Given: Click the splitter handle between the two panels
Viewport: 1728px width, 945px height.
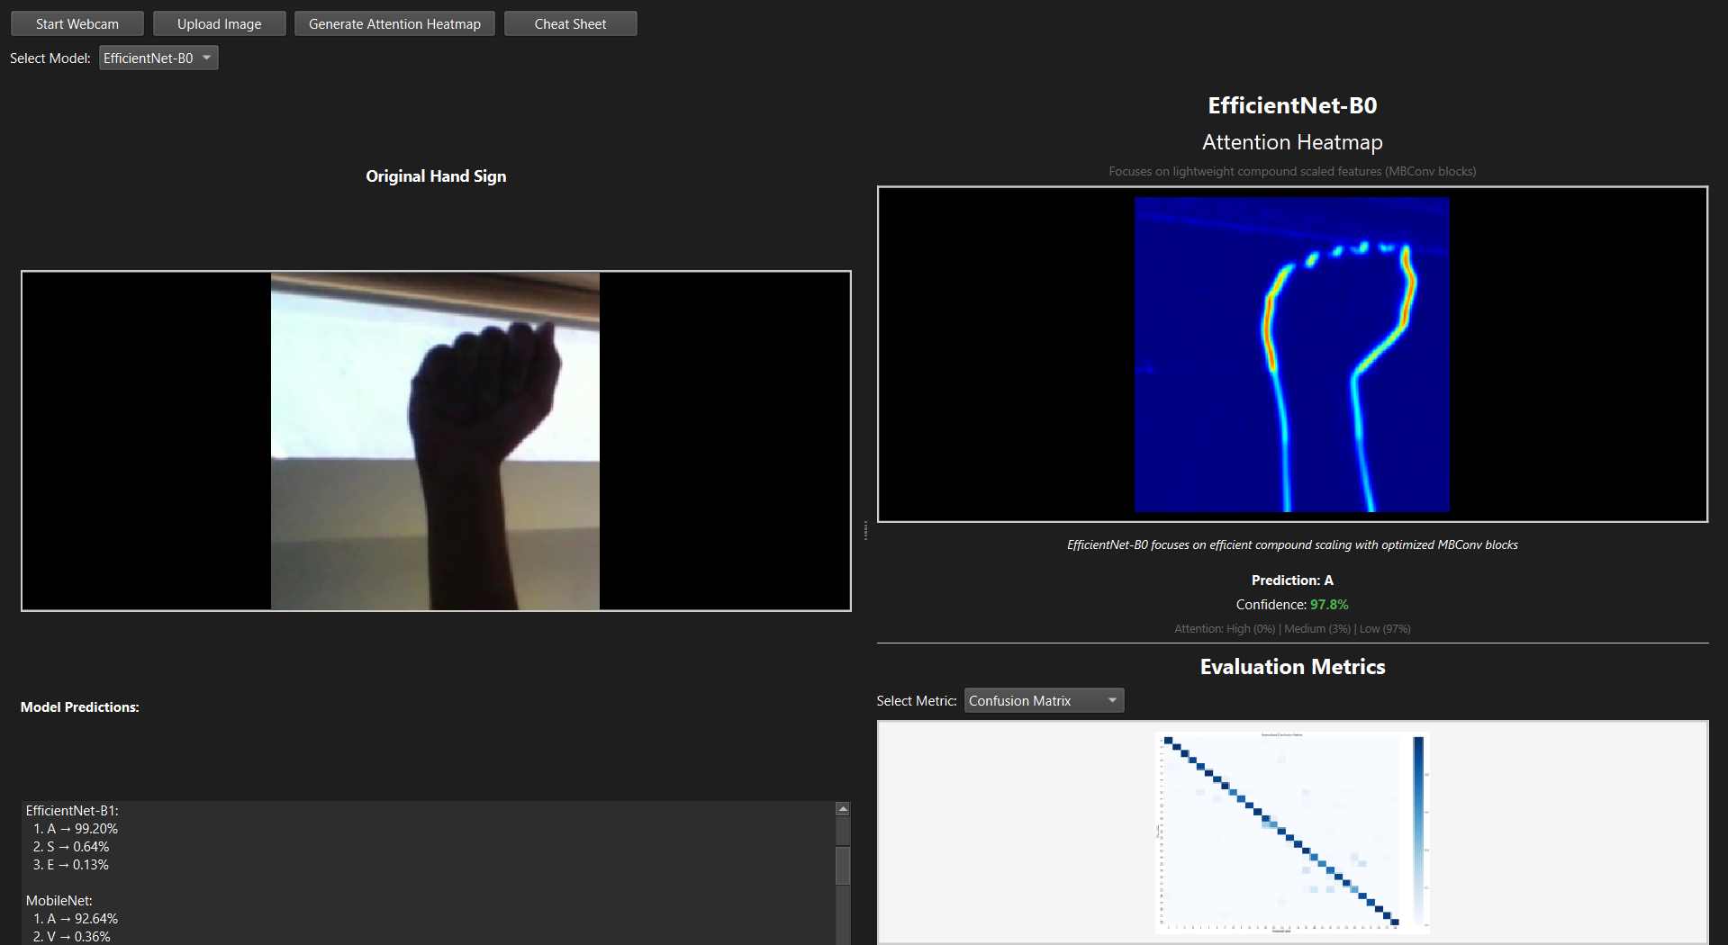Looking at the screenshot, I should click(865, 531).
